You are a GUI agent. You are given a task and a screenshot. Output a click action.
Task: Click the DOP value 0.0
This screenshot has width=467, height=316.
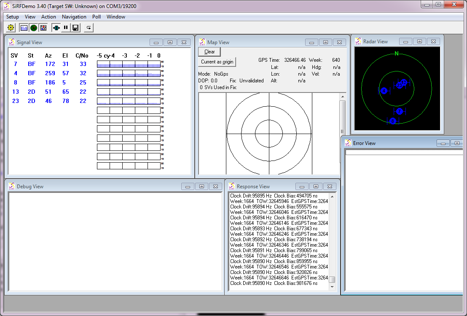coord(214,81)
